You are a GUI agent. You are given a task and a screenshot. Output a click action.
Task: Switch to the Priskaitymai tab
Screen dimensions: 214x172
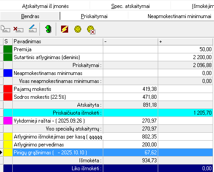point(94,16)
